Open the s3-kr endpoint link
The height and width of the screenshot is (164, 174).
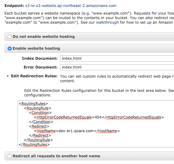(71, 6)
